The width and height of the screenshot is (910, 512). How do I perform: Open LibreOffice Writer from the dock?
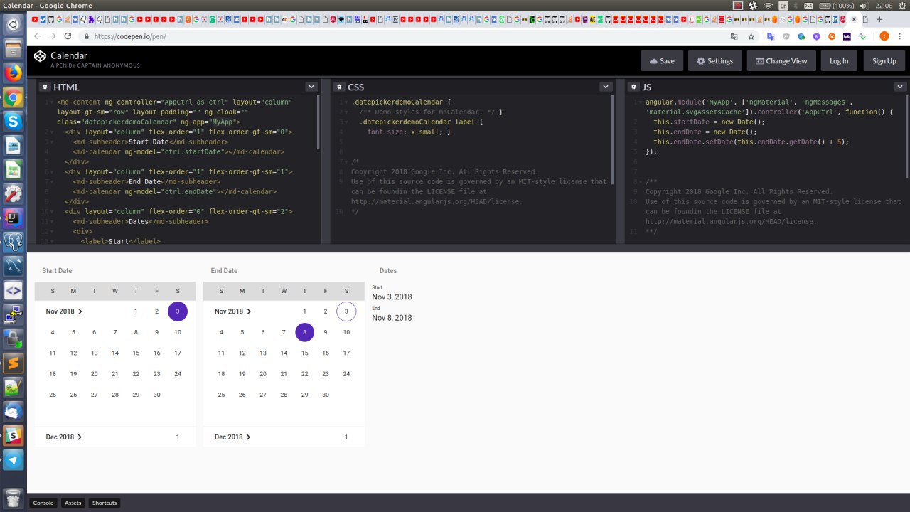[14, 145]
